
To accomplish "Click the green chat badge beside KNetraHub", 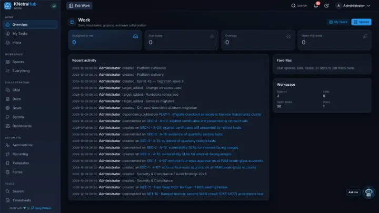I will pos(54,6).
